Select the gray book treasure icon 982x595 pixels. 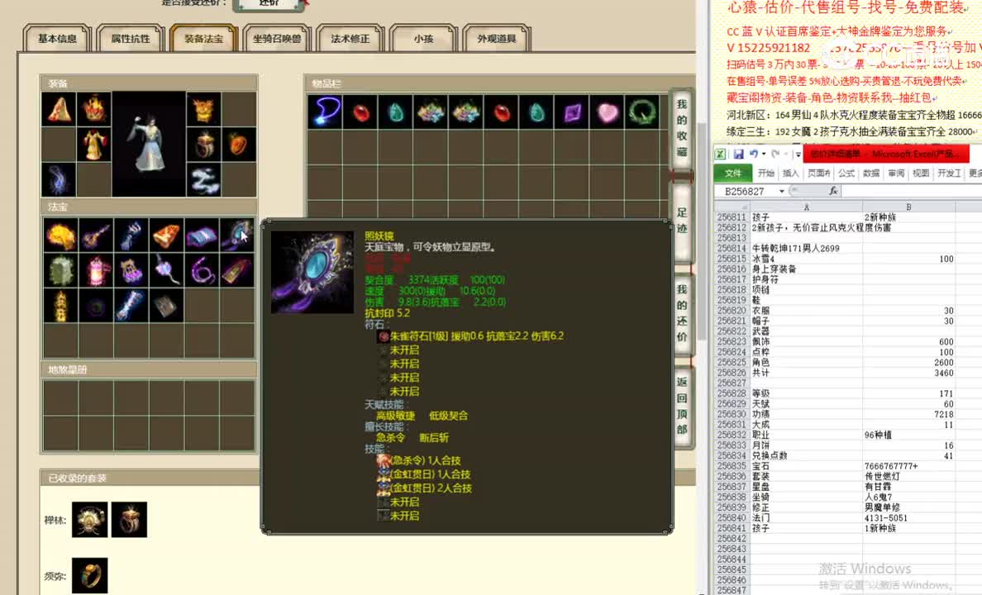click(x=166, y=306)
